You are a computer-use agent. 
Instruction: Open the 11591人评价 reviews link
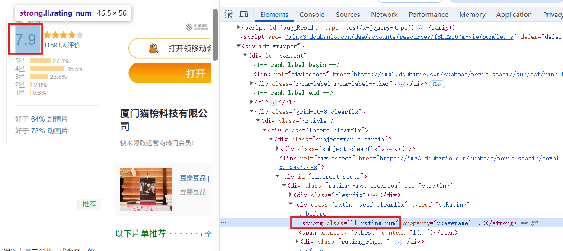tap(62, 45)
